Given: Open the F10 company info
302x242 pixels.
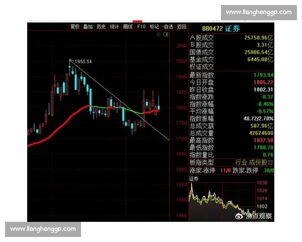Looking at the screenshot, I should 141,27.
